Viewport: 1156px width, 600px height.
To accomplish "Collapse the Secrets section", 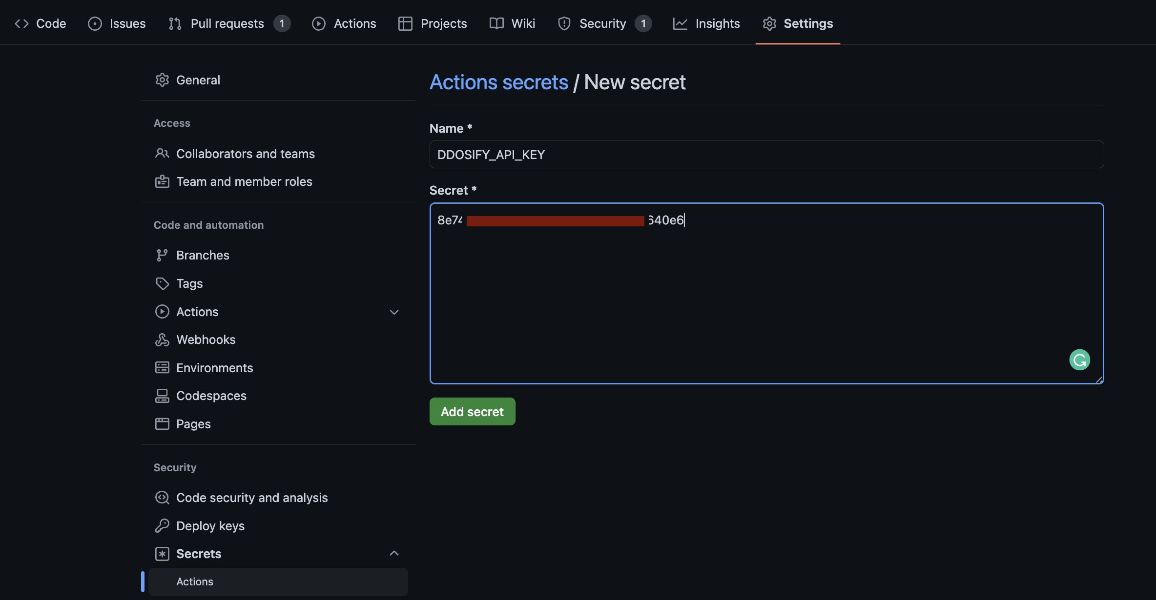I will 394,553.
